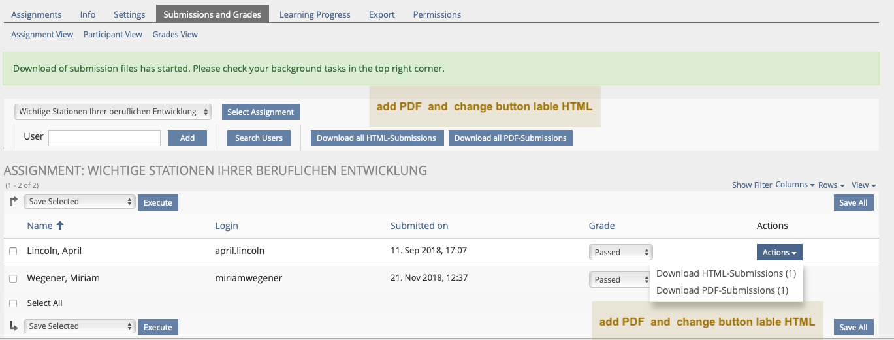Open April Lincoln's Passed grade dropdown
The width and height of the screenshot is (894, 340).
(x=620, y=252)
